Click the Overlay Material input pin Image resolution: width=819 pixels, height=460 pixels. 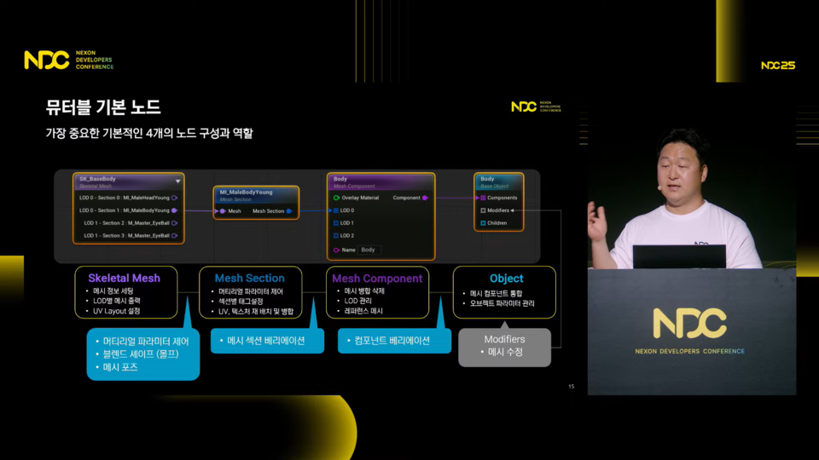pyautogui.click(x=336, y=198)
